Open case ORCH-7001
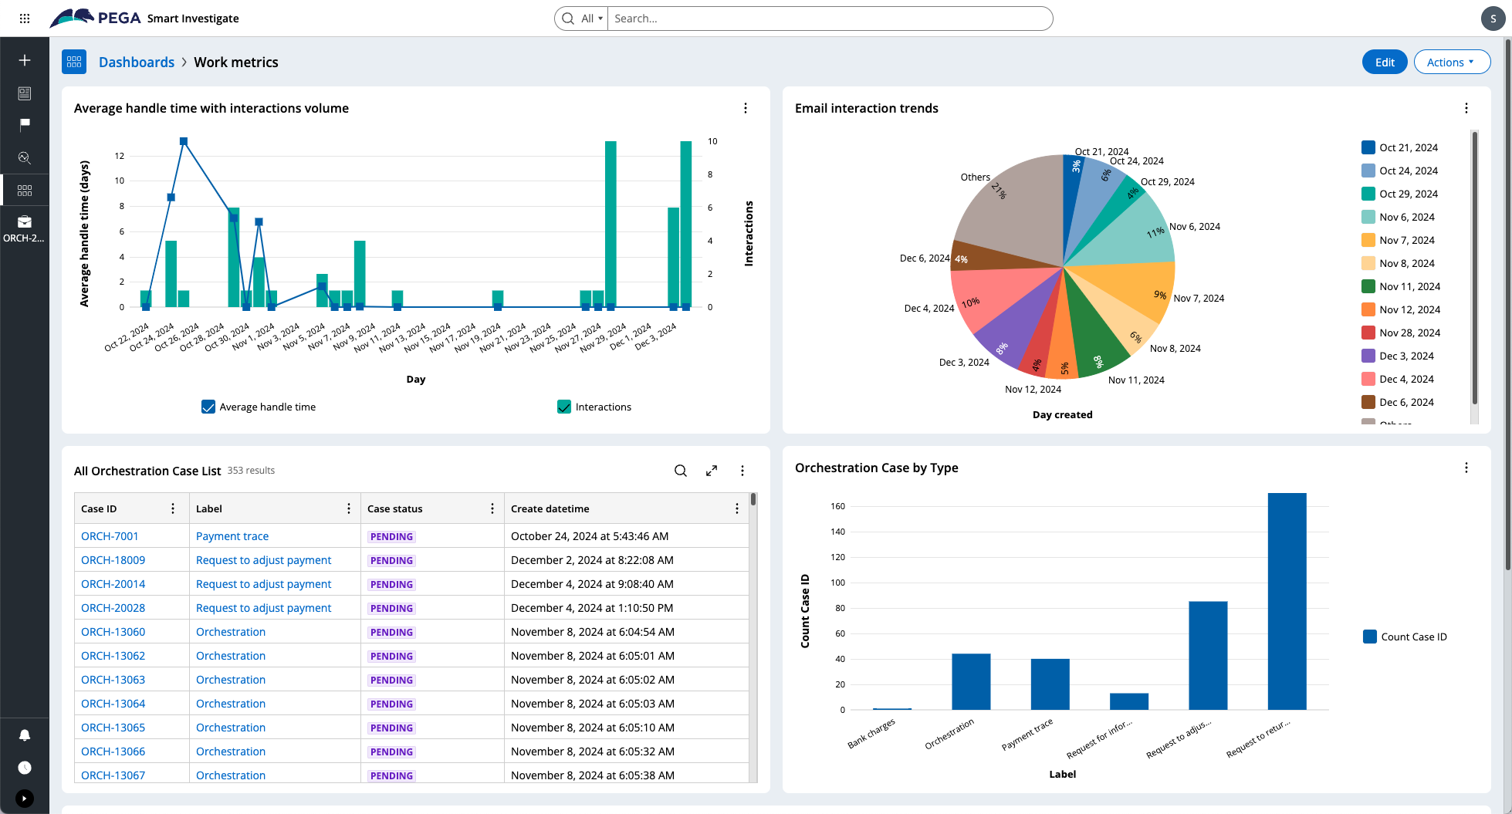Image resolution: width=1512 pixels, height=814 pixels. pyautogui.click(x=110, y=536)
